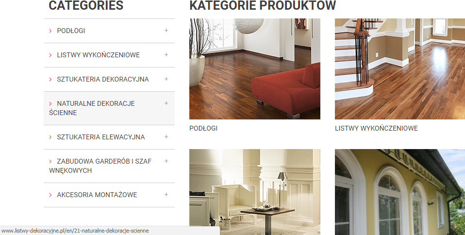The image size is (465, 235).
Task: Expand Sztukateria Elewacyjna plus icon
Action: (166, 137)
